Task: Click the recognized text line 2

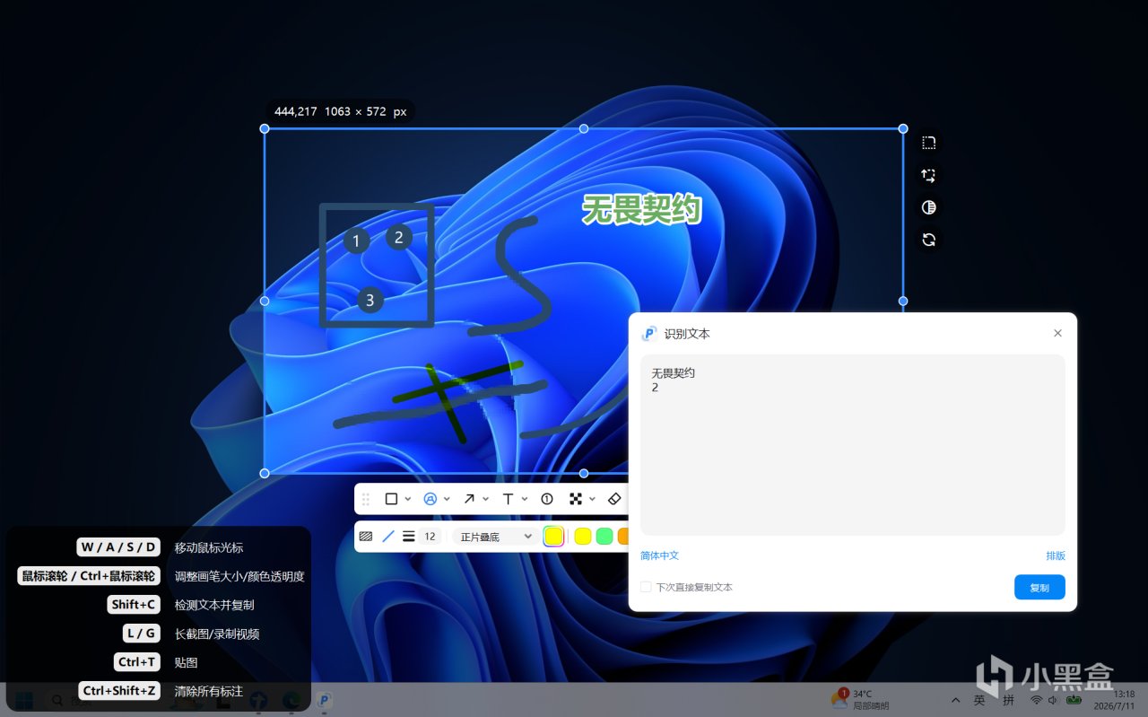Action: pyautogui.click(x=655, y=388)
